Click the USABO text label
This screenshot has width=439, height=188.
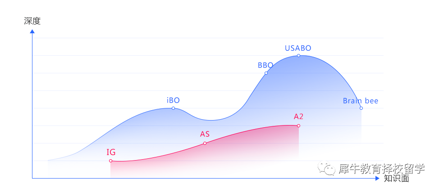tap(298, 48)
